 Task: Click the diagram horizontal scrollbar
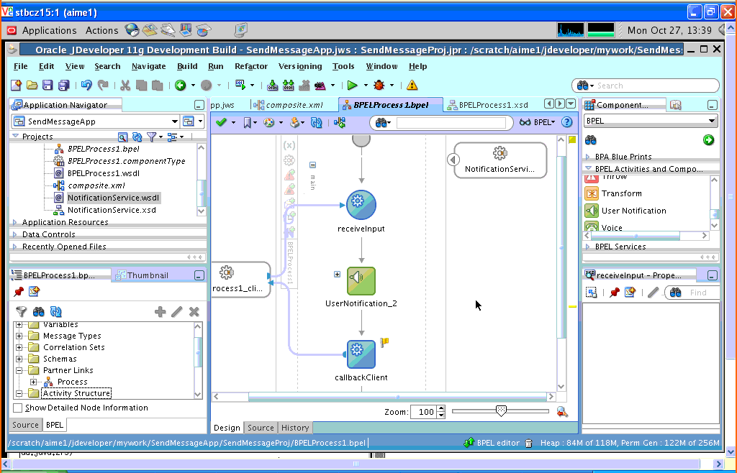397,397
